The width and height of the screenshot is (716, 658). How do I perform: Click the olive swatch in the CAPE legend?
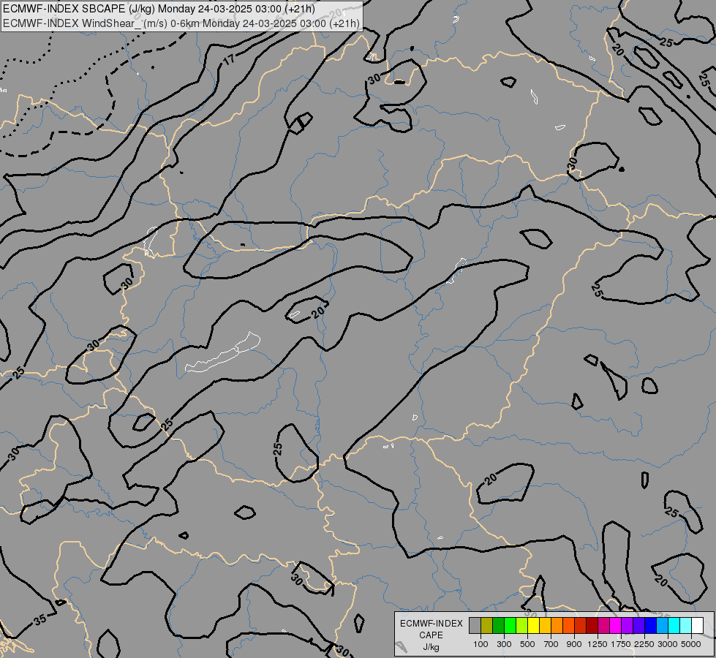tap(487, 626)
